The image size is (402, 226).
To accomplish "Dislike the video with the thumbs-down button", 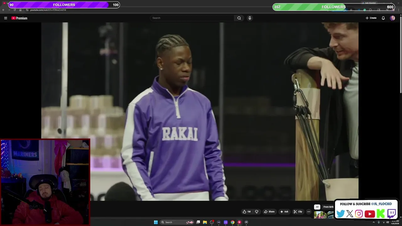I will 257,212.
